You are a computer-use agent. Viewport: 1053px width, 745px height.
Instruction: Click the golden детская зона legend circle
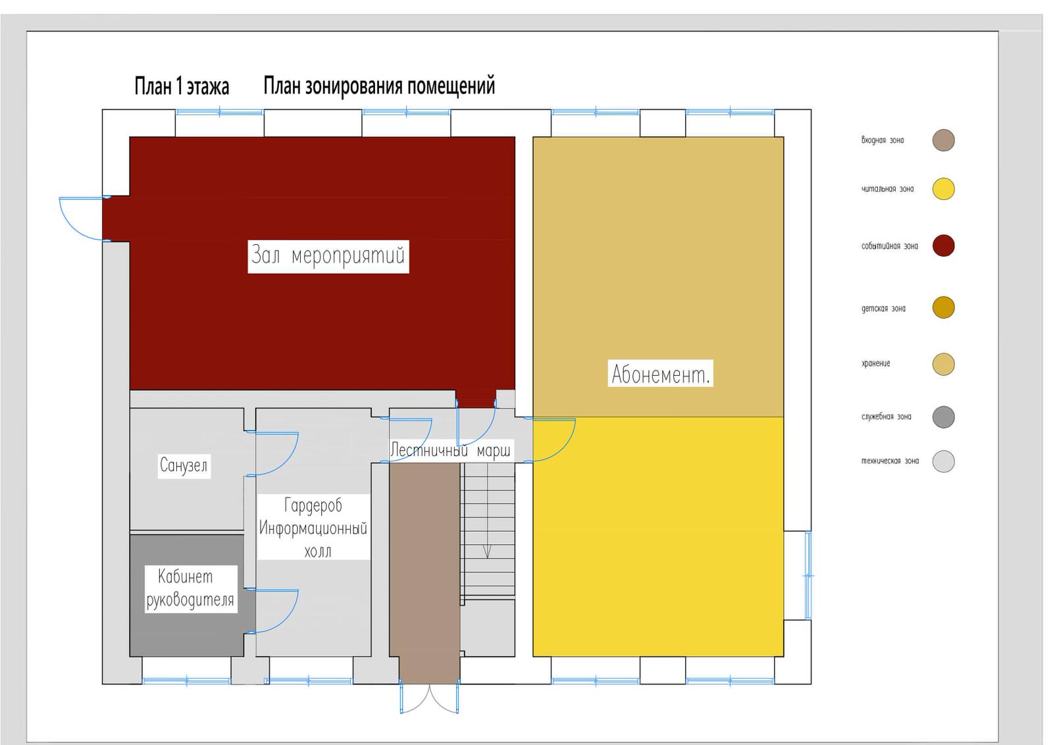pos(943,307)
